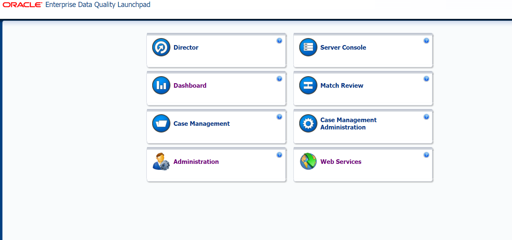Click the Enterprise Data Quality Launchpad title
The width and height of the screenshot is (512, 240).
[x=98, y=5]
